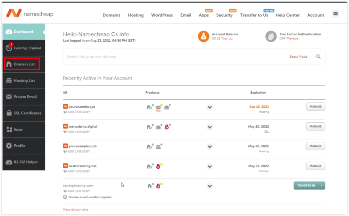Click the SSL lock icon for testinghosting.com
Screen dimensions: 349x216
159,186
